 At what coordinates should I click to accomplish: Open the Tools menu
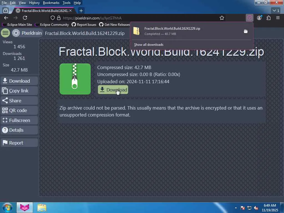[x=67, y=3]
